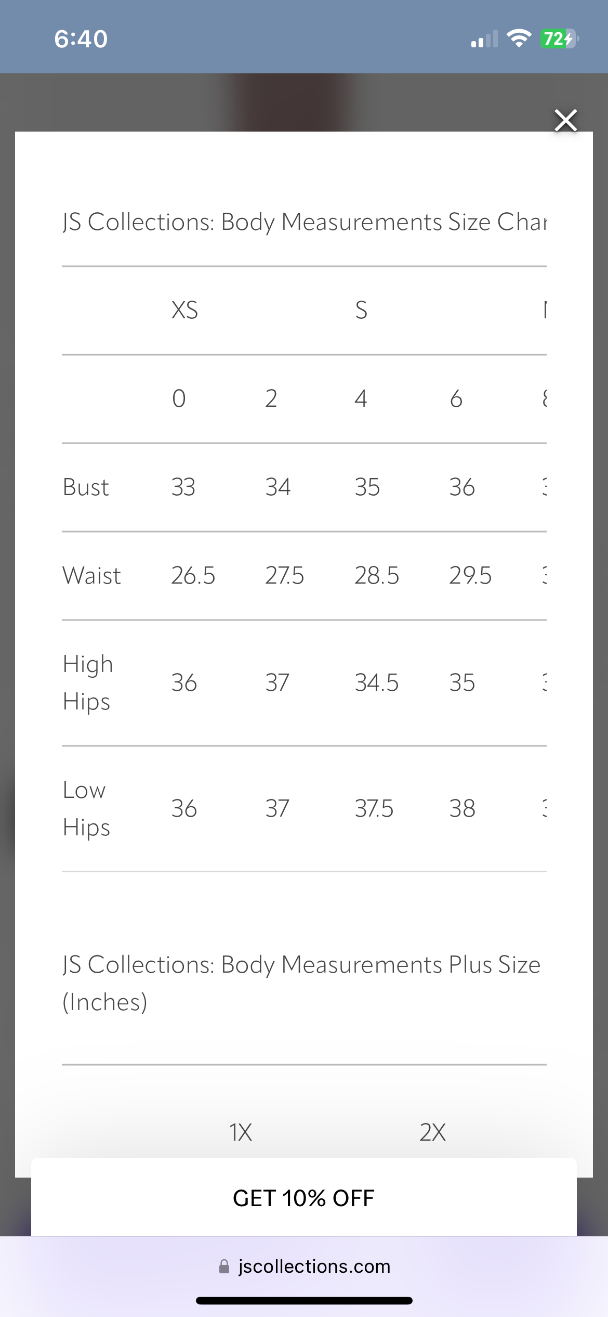Tap the Bust row label
The height and width of the screenshot is (1317, 608).
click(x=86, y=487)
